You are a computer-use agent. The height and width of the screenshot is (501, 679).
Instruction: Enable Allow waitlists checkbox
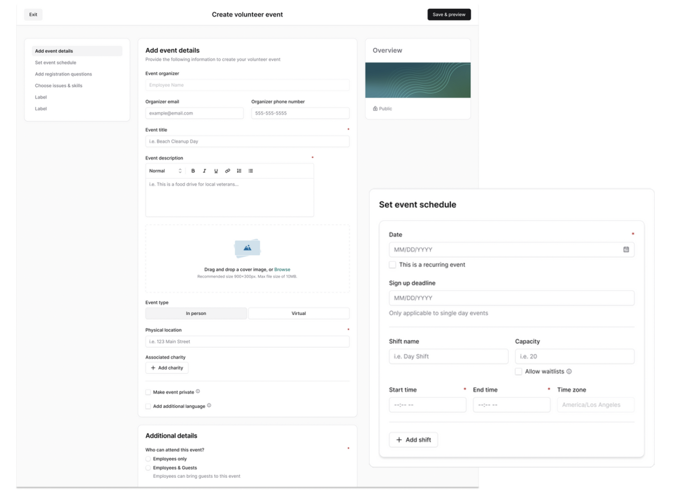(x=519, y=371)
